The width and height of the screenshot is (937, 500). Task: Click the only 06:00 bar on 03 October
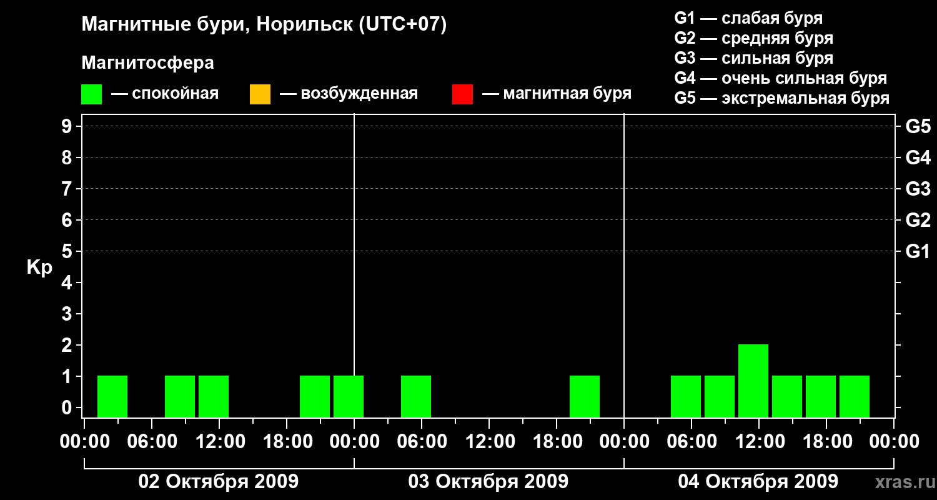click(x=416, y=396)
